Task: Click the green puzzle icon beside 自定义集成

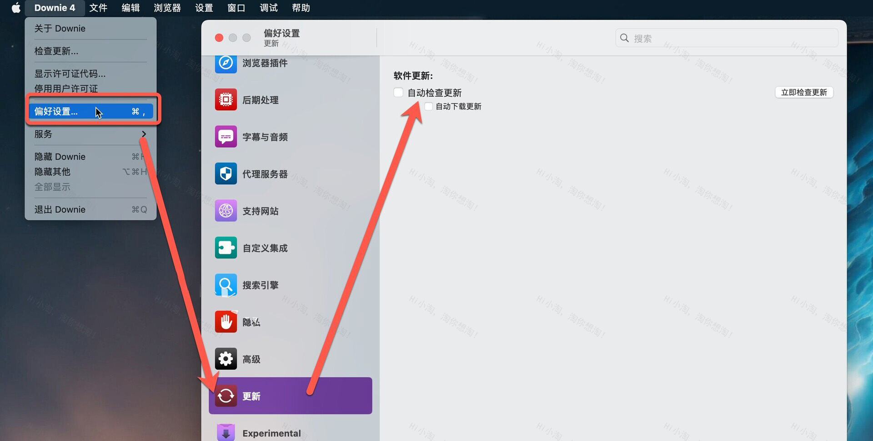Action: pyautogui.click(x=226, y=248)
